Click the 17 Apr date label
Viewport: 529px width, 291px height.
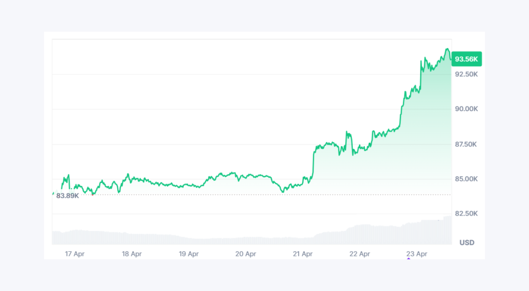(x=74, y=254)
